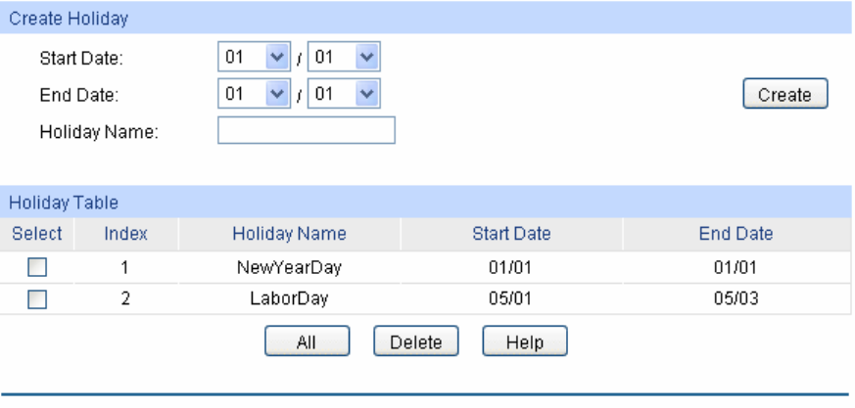Open the Start Date month dropdown
The width and height of the screenshot is (855, 408).
tap(253, 58)
